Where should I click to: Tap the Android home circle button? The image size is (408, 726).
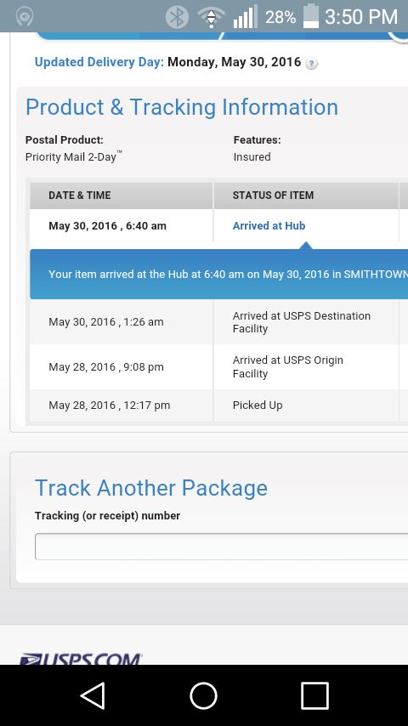203,695
